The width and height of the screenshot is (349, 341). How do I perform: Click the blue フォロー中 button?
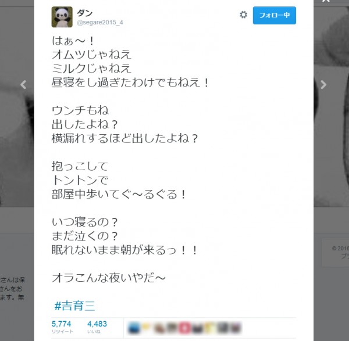point(274,15)
